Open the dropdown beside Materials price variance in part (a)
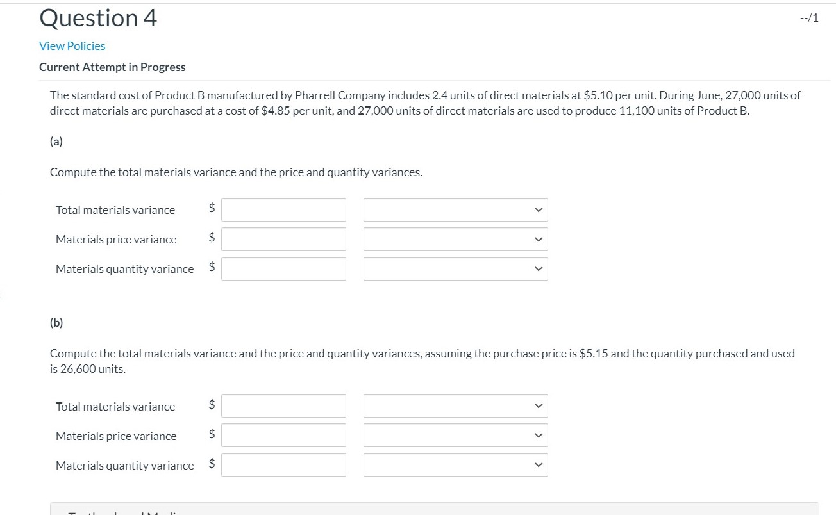 tap(455, 239)
